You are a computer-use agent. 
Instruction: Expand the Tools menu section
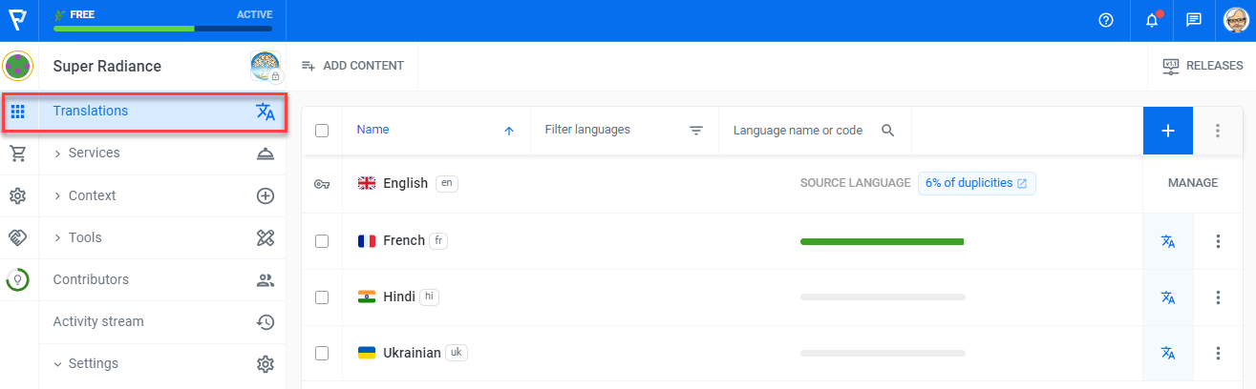pyautogui.click(x=58, y=237)
